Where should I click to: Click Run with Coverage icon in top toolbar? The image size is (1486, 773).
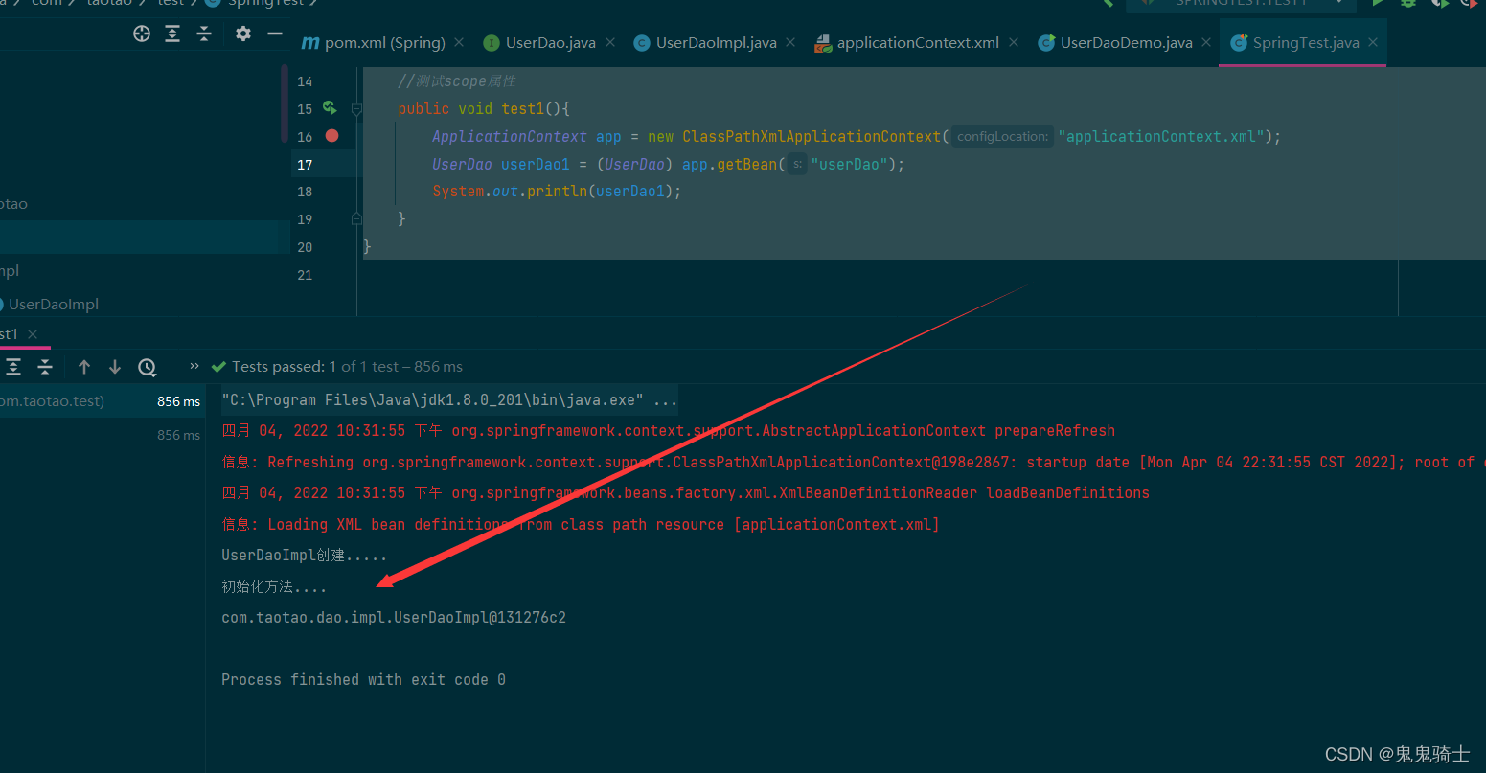[1440, 3]
